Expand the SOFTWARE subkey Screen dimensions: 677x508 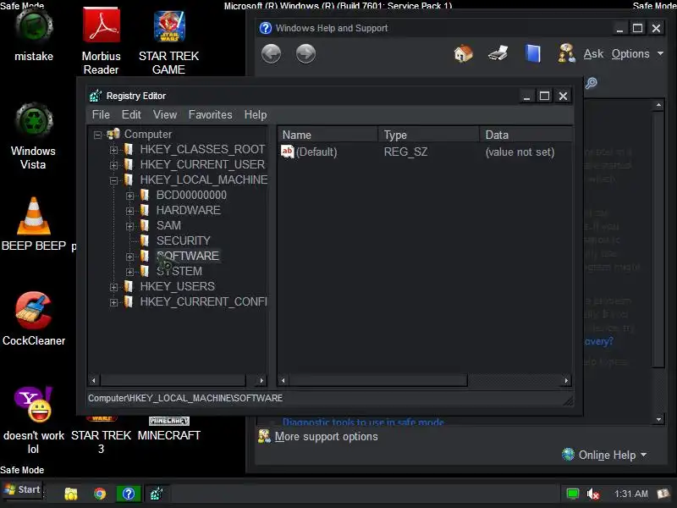point(129,257)
